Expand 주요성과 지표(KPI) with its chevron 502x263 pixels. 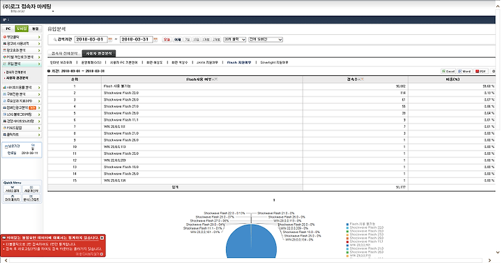pos(39,101)
